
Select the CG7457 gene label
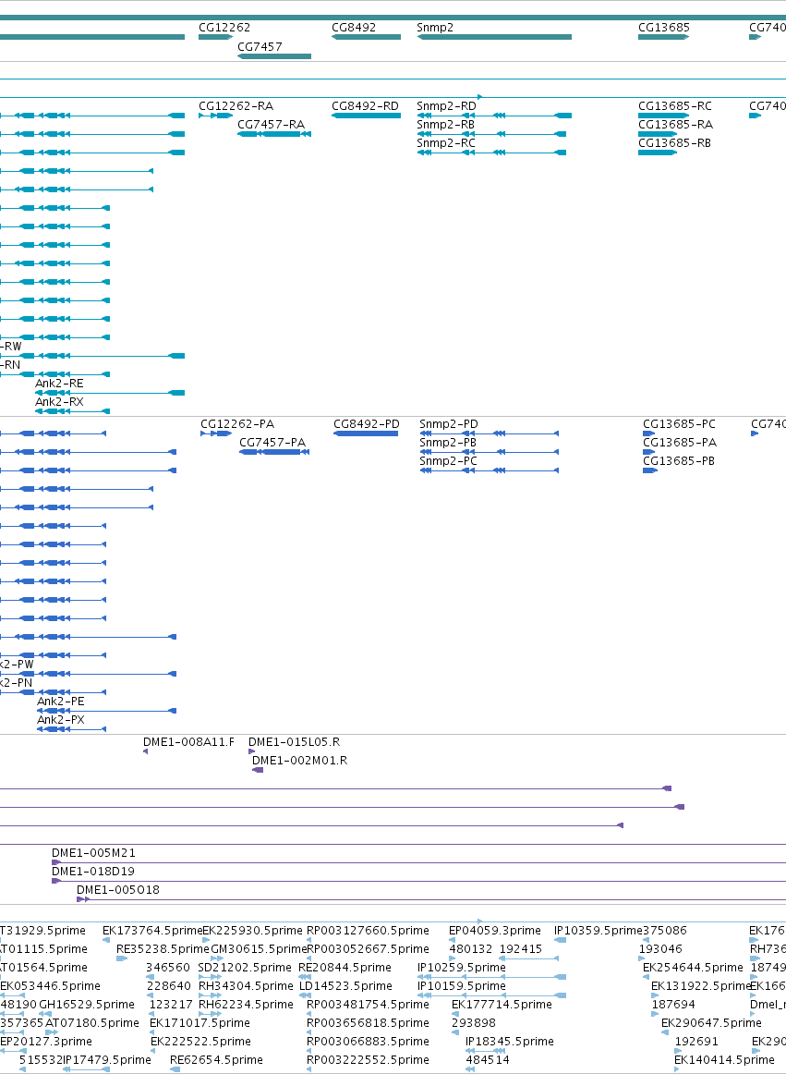[260, 46]
